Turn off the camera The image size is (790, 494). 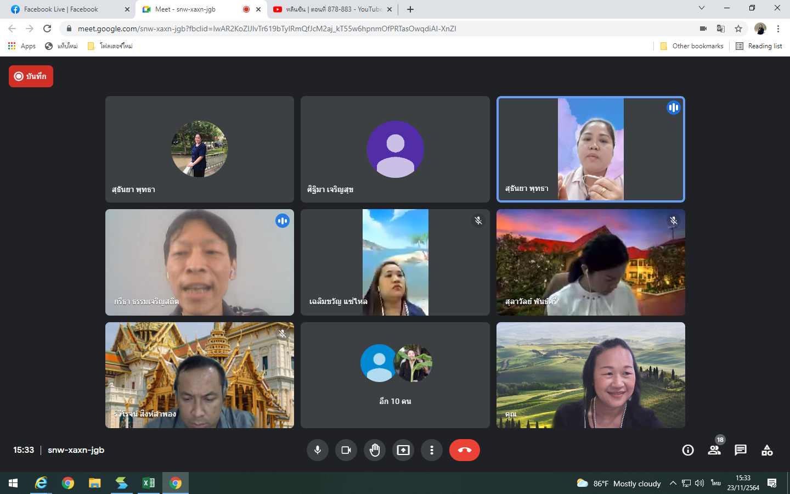coord(346,450)
